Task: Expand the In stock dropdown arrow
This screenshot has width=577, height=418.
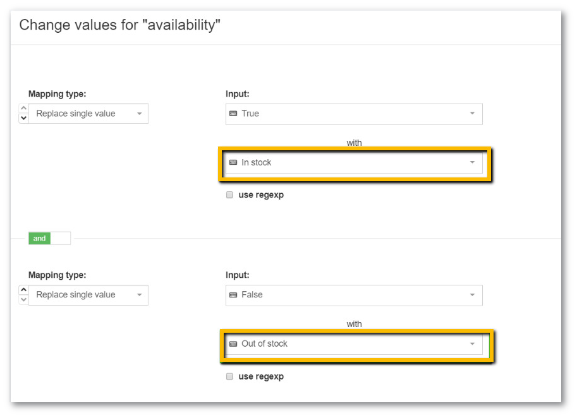Action: tap(472, 163)
